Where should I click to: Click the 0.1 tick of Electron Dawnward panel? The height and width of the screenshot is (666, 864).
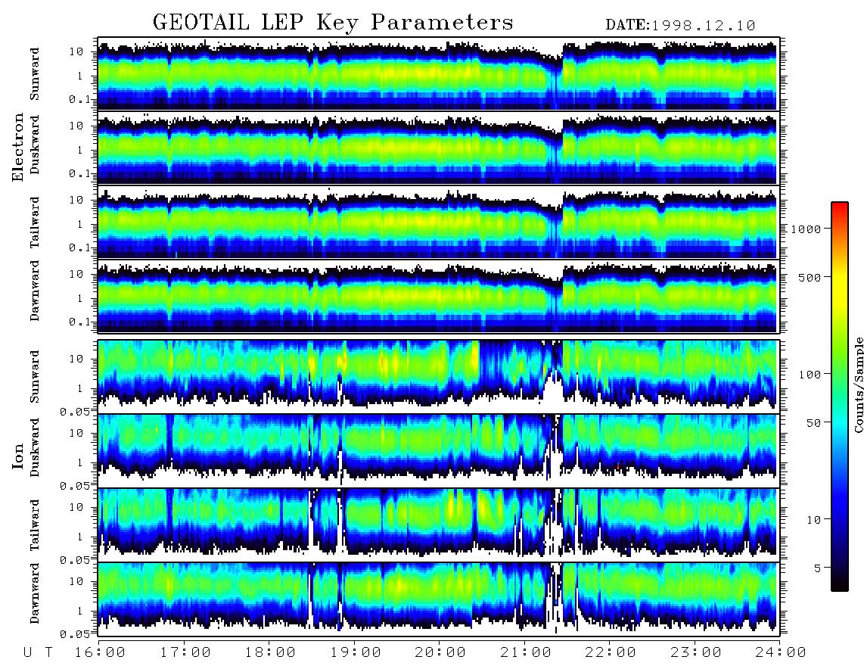[79, 322]
